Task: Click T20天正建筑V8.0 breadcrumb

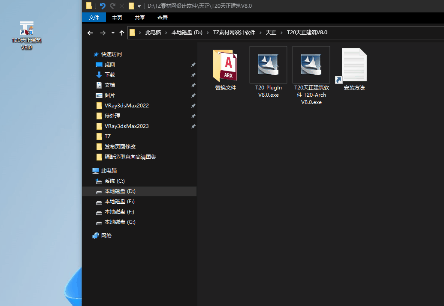Action: point(307,33)
